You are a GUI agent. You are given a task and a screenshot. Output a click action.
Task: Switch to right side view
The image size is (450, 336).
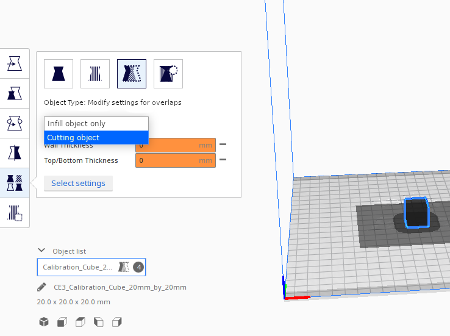click(x=117, y=322)
